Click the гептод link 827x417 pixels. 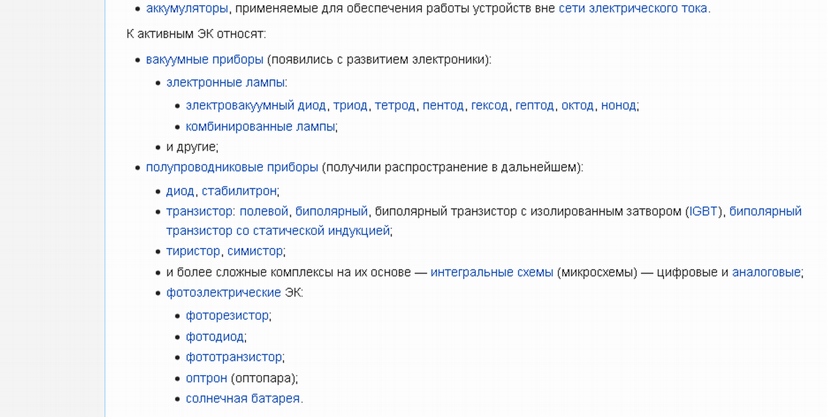(534, 106)
